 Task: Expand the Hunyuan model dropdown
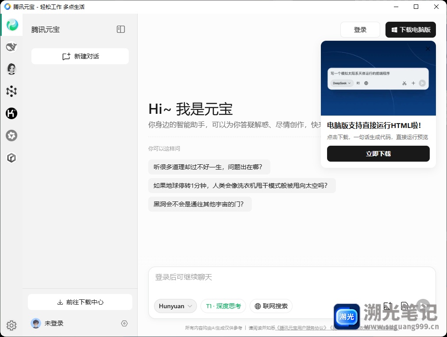pos(175,306)
